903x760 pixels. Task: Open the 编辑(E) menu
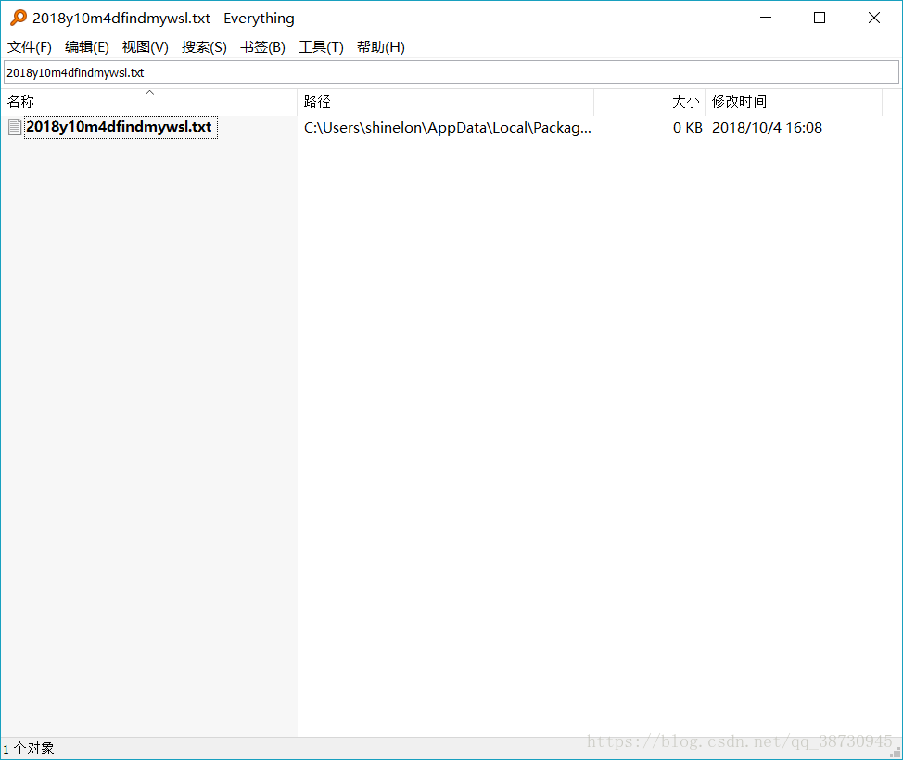click(x=87, y=47)
